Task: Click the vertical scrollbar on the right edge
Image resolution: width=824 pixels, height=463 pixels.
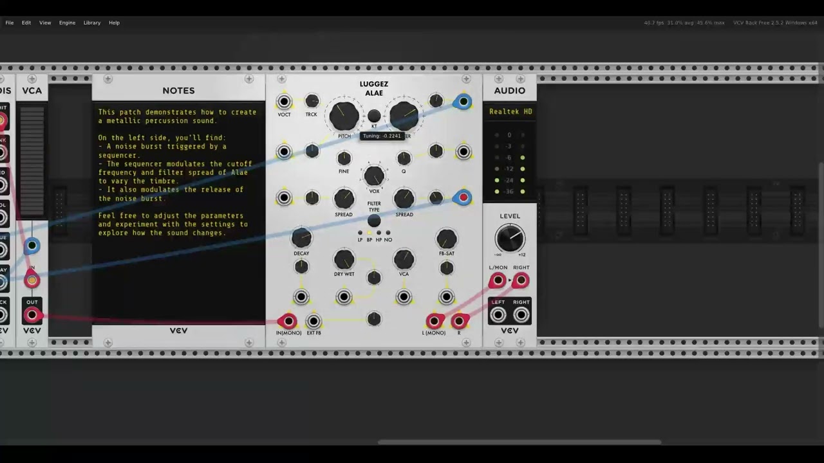Action: pyautogui.click(x=821, y=244)
